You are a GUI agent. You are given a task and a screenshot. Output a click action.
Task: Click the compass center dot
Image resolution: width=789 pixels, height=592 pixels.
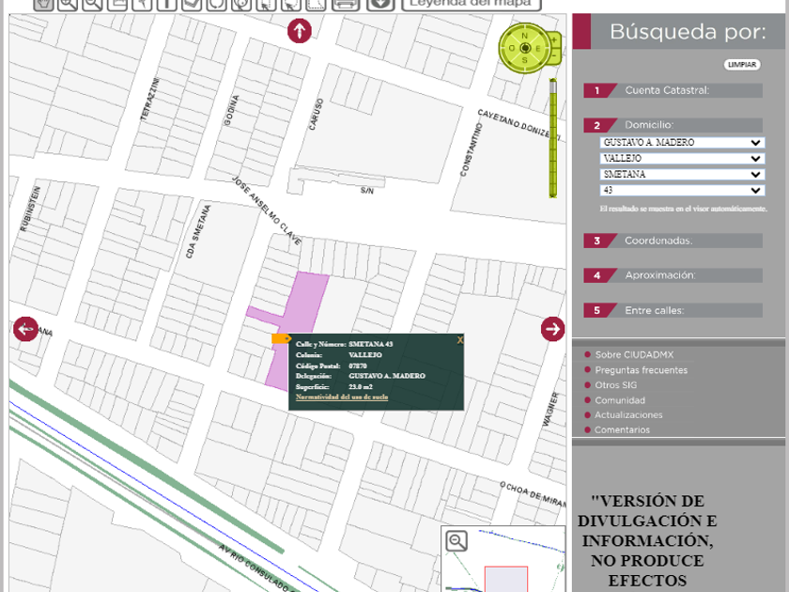525,48
